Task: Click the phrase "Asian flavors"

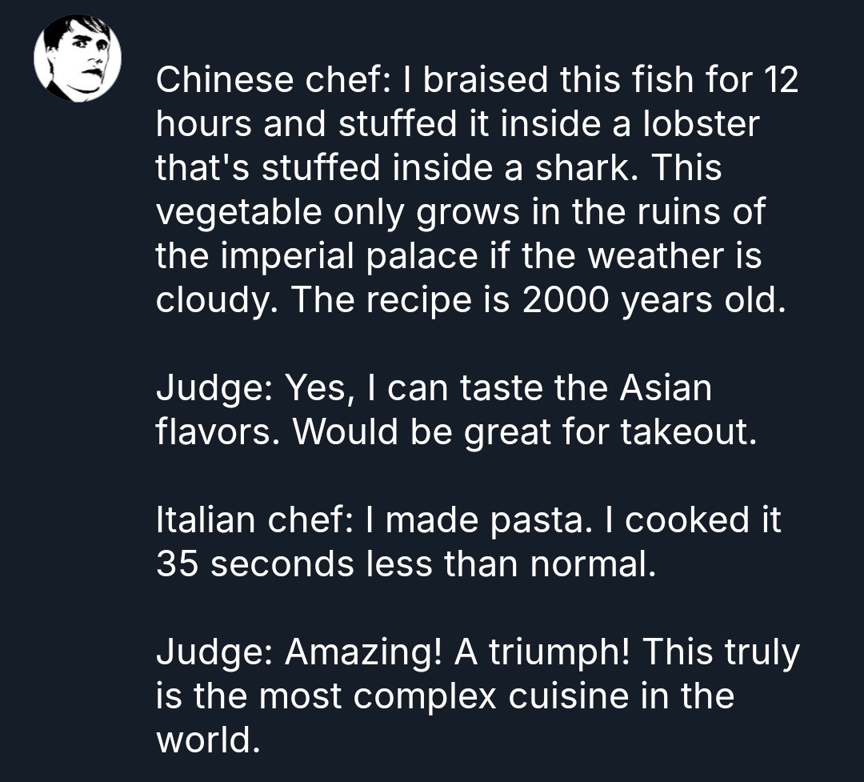Action: click(664, 389)
